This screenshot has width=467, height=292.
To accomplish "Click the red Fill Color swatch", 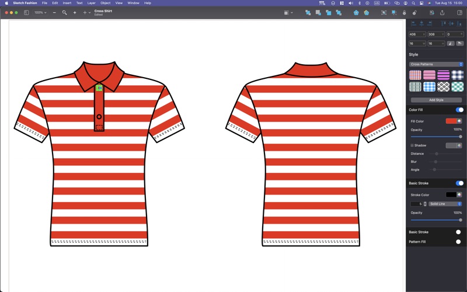I will coord(451,121).
